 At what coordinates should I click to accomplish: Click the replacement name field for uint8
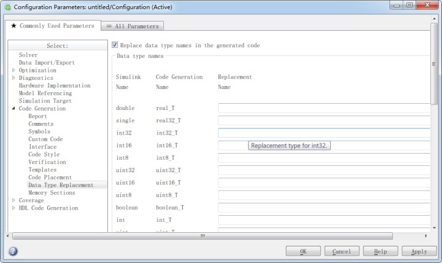(324, 195)
